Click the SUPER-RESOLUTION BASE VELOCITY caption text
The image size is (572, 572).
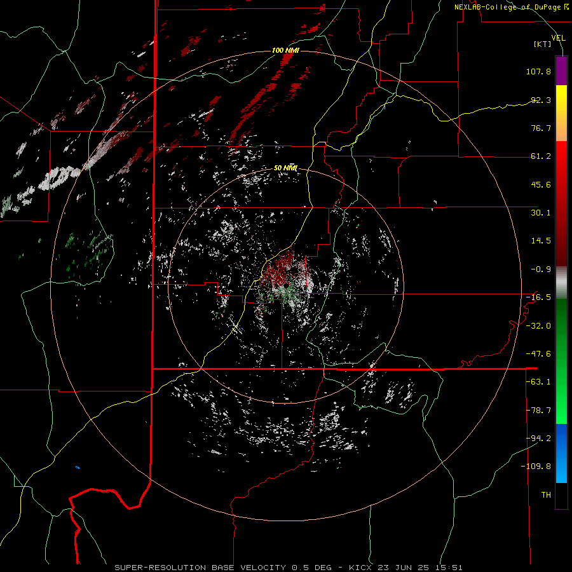(x=200, y=568)
